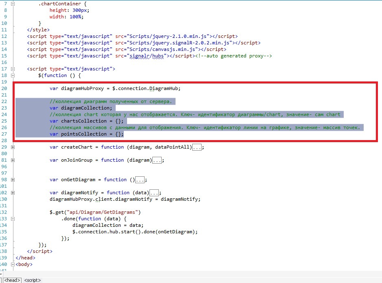Click the diagramCollection variable on line 23
The width and height of the screenshot is (382, 283).
(x=85, y=108)
